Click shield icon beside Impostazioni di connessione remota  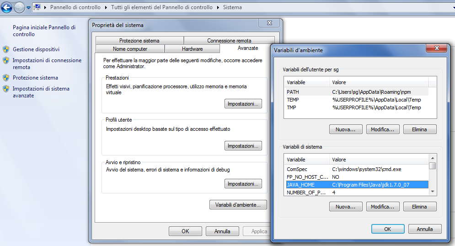pos(6,60)
